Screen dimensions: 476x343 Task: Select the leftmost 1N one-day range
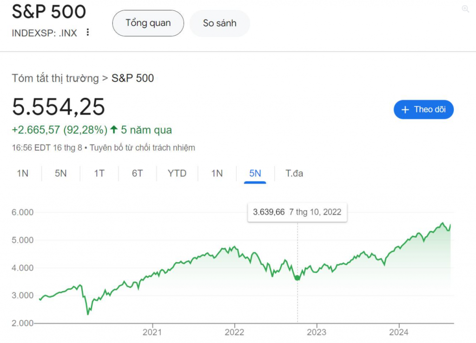point(23,174)
